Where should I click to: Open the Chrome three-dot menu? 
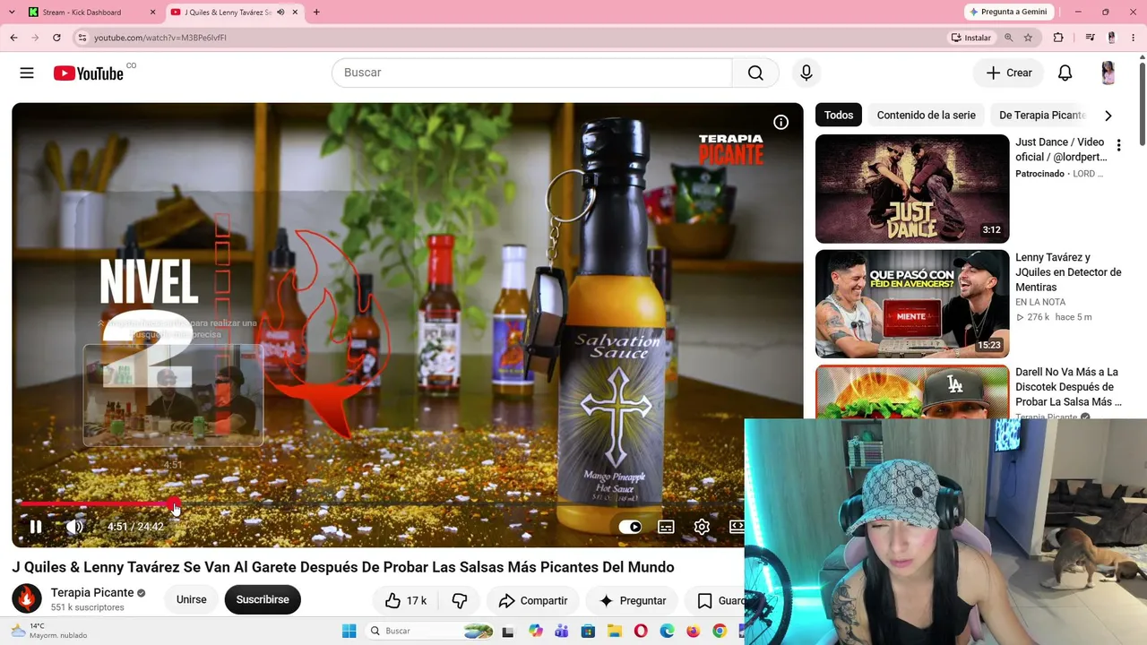[x=1134, y=38]
